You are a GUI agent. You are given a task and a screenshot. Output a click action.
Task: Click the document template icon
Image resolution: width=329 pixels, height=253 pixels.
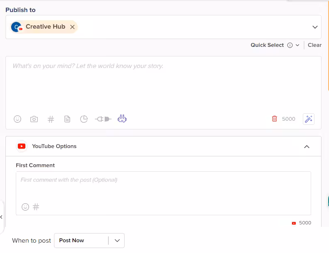pos(67,119)
